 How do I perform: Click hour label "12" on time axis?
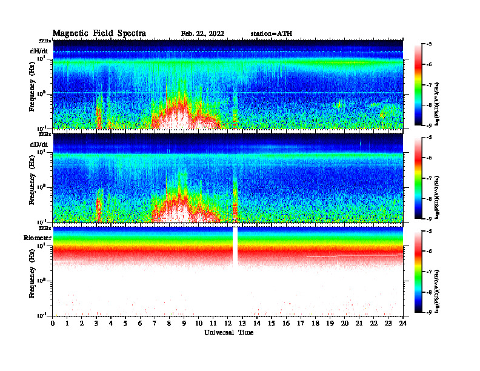coord(228,323)
